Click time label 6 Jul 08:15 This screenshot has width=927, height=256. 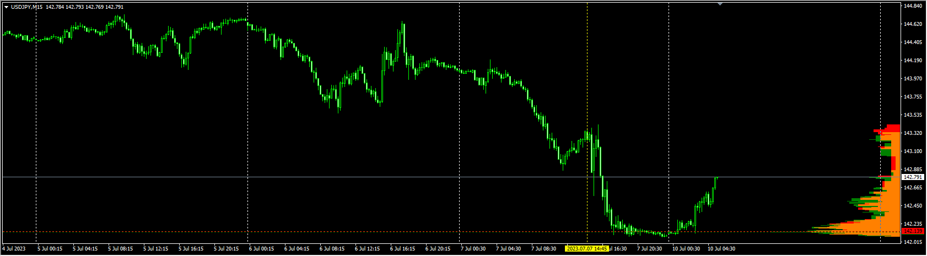coord(332,249)
